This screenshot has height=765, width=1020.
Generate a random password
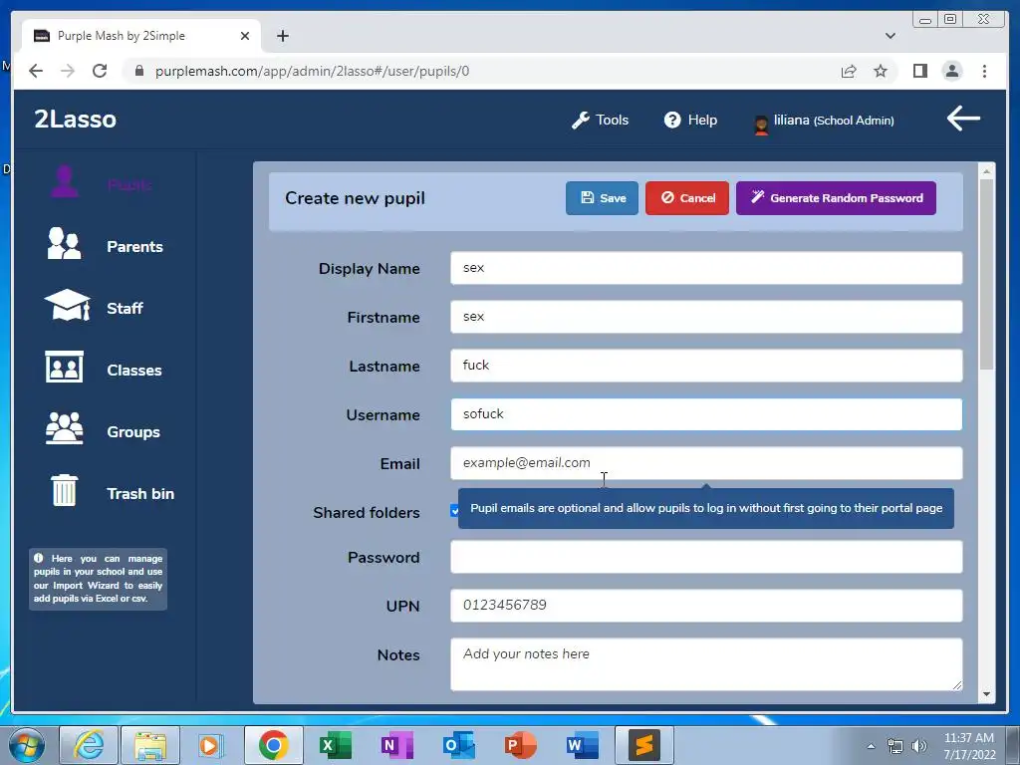point(836,198)
